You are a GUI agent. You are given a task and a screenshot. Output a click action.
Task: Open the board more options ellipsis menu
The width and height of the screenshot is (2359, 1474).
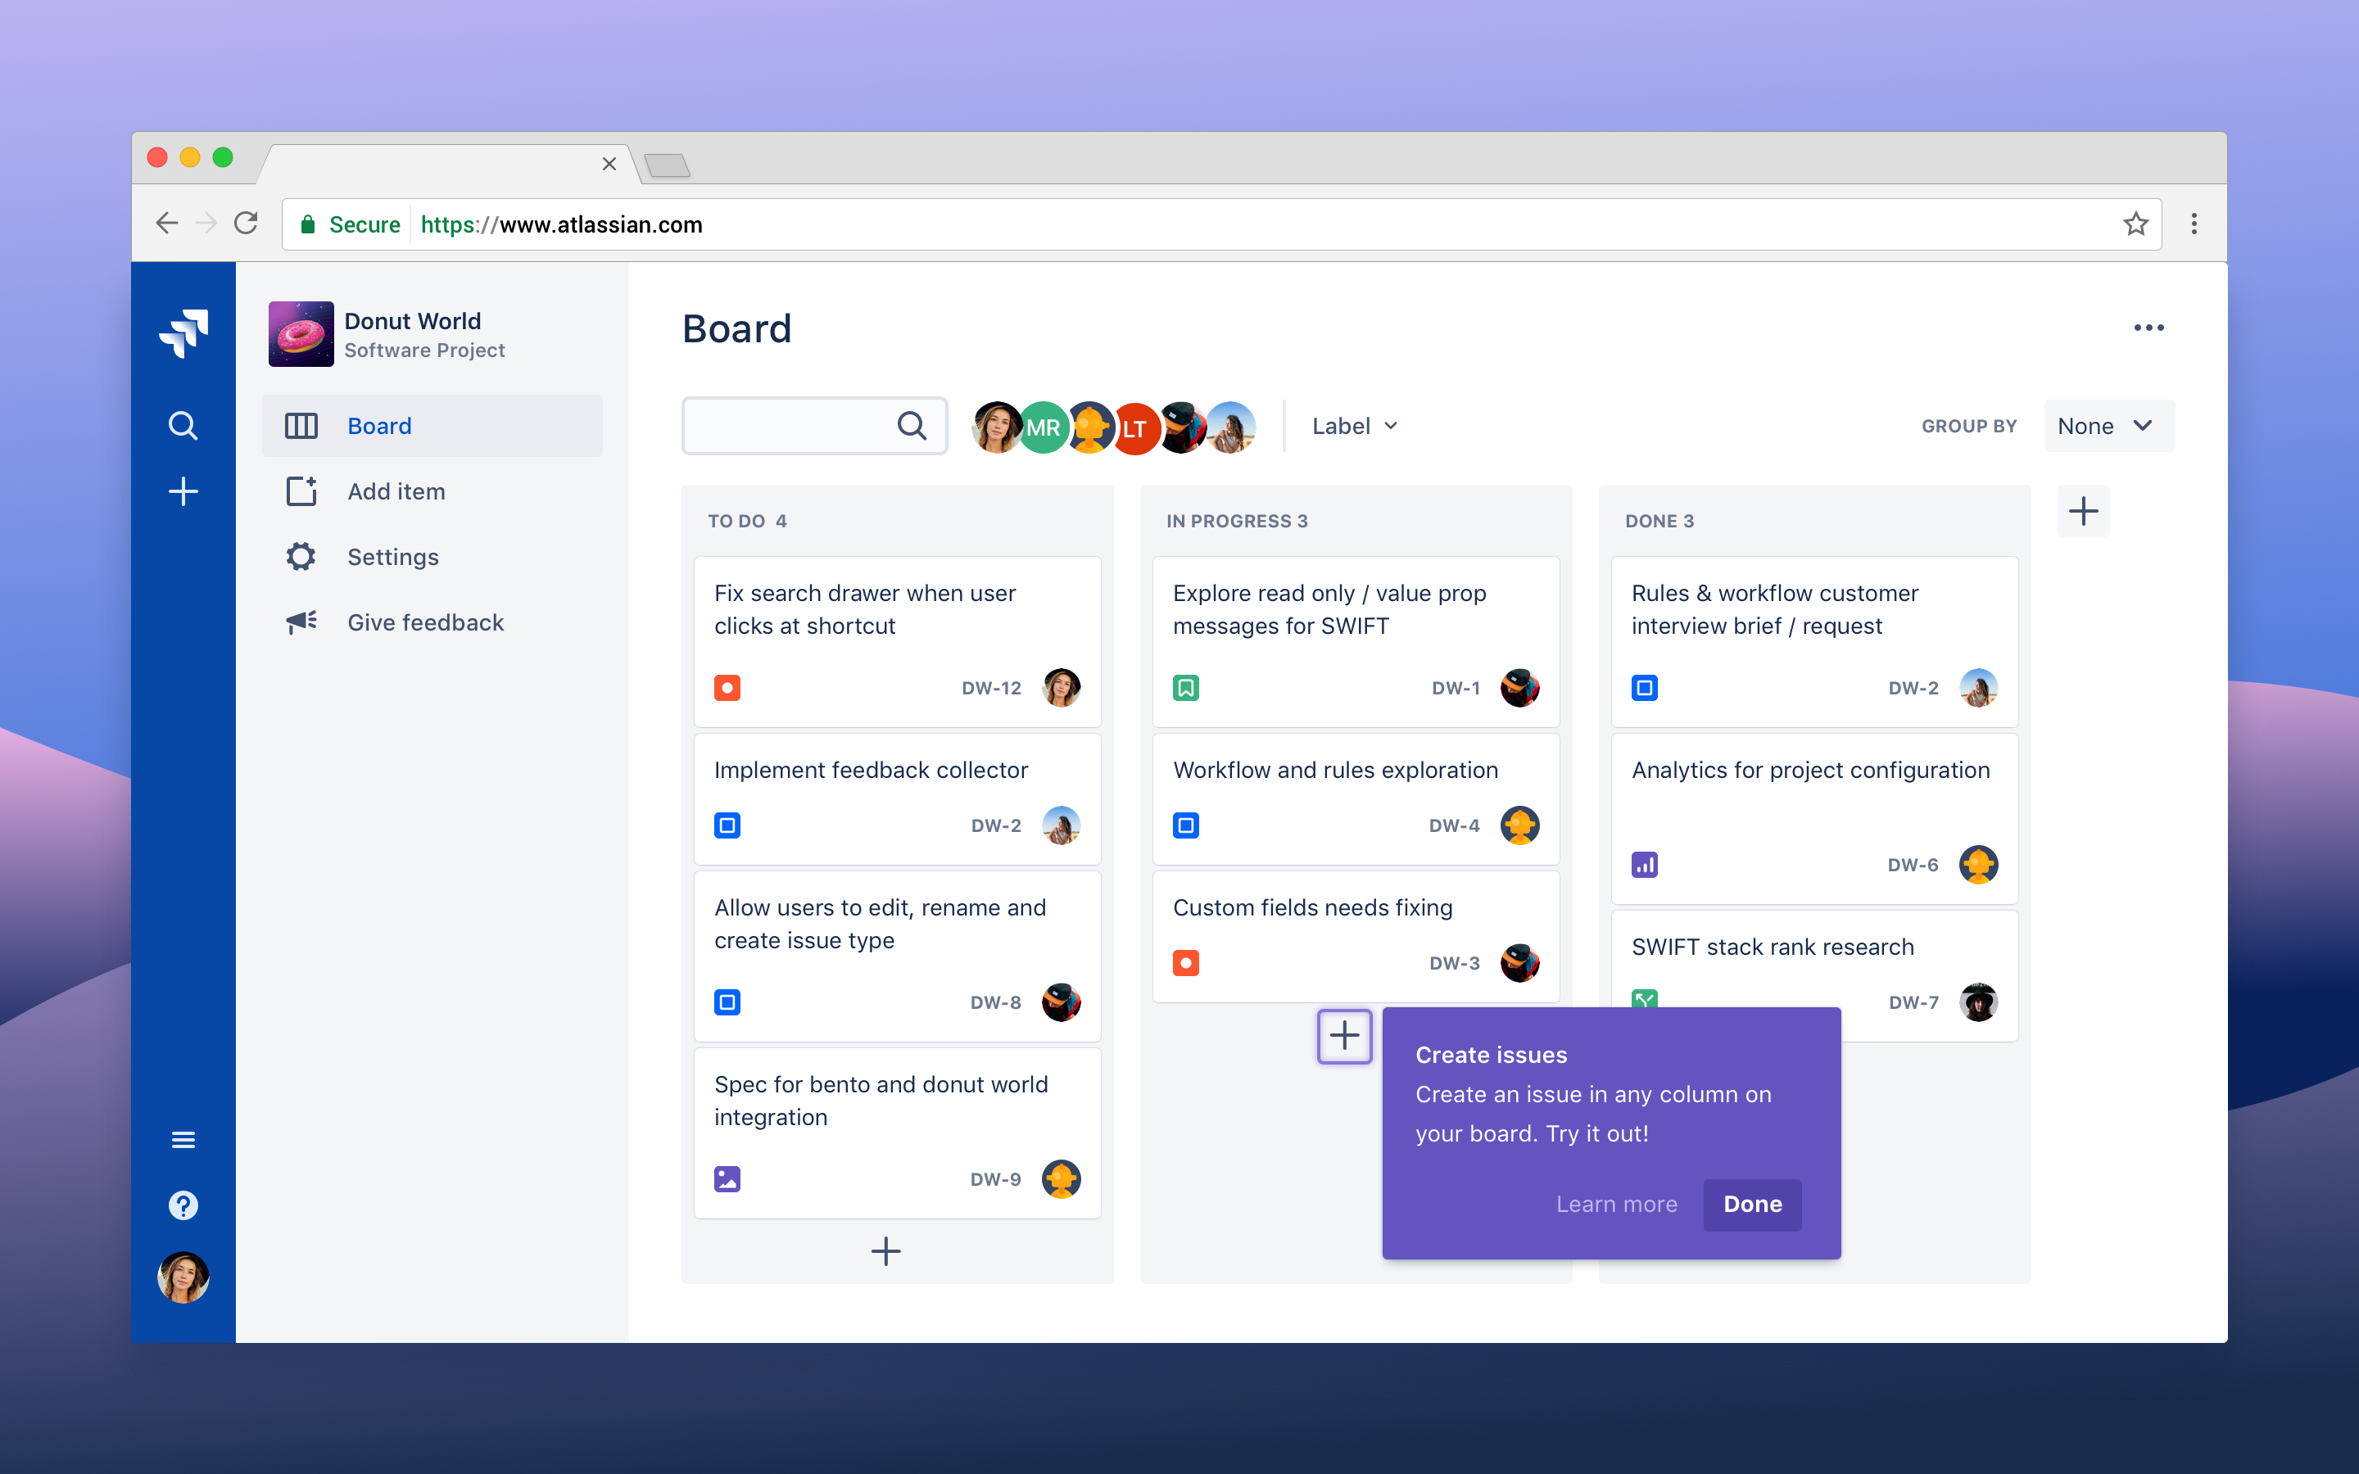(2149, 328)
